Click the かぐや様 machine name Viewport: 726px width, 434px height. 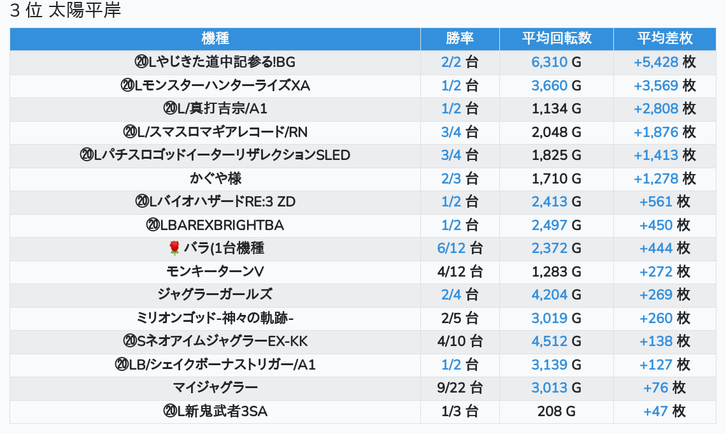(215, 178)
